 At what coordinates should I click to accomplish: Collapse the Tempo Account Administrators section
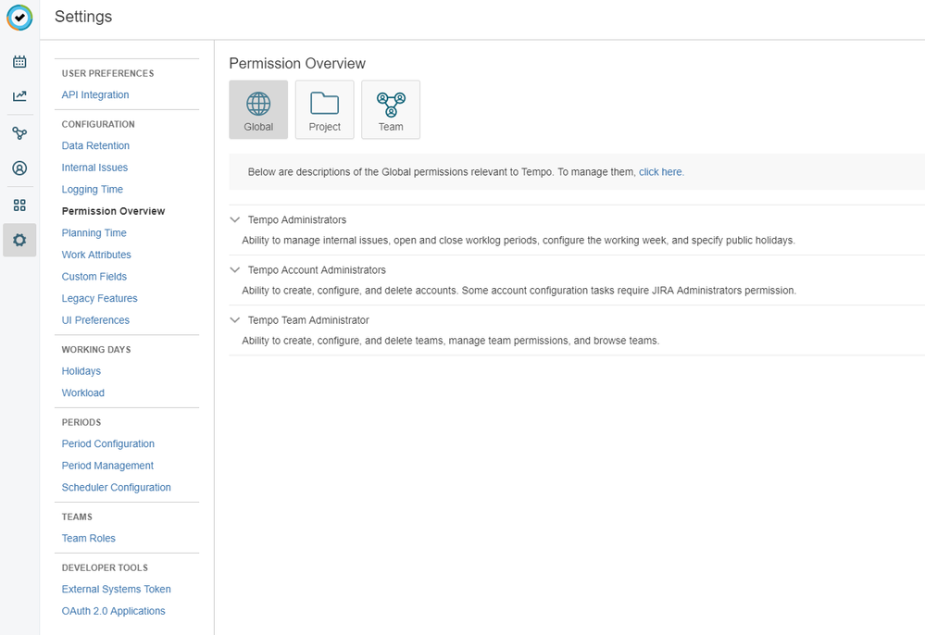click(x=235, y=270)
